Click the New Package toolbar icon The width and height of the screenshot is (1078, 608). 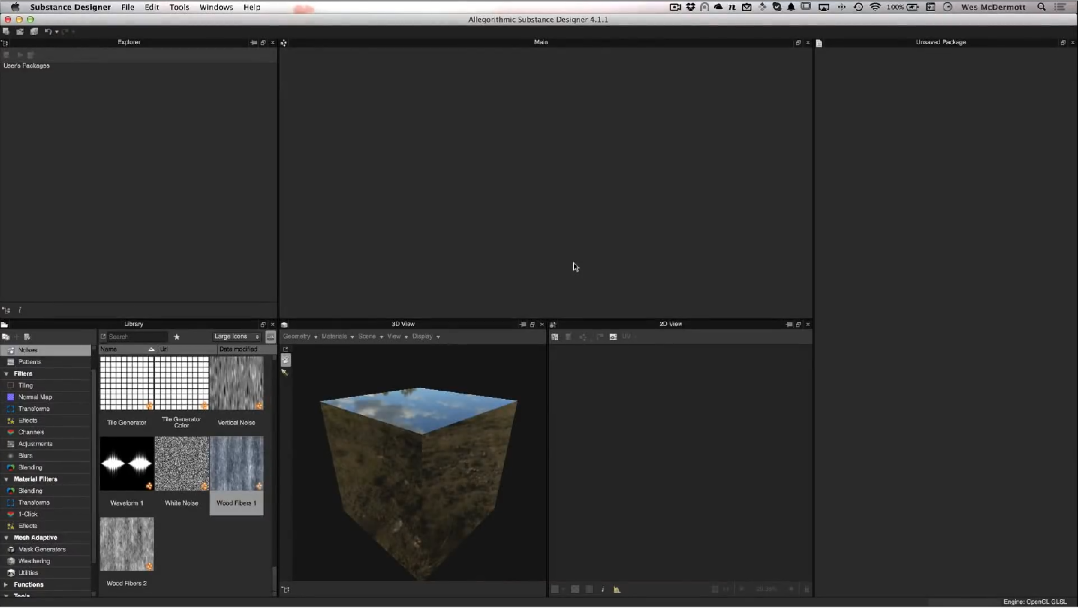click(6, 32)
